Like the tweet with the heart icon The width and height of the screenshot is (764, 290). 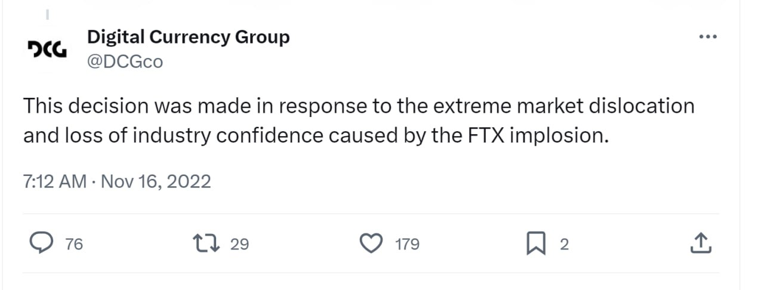pos(372,243)
